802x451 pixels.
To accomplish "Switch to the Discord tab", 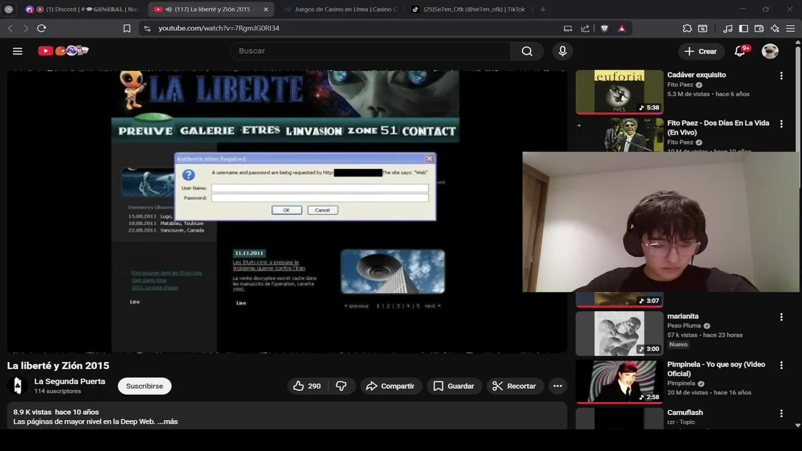I will click(83, 9).
